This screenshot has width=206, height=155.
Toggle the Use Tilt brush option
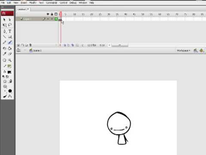[x=10, y=96]
